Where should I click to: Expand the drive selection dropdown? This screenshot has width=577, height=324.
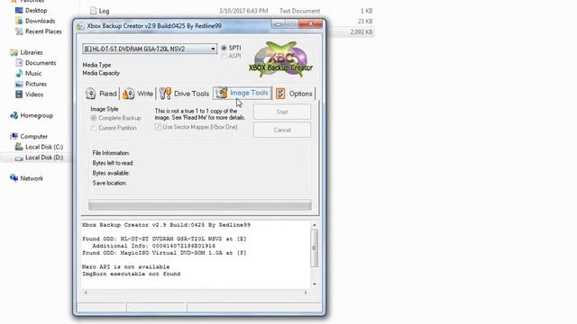point(213,49)
